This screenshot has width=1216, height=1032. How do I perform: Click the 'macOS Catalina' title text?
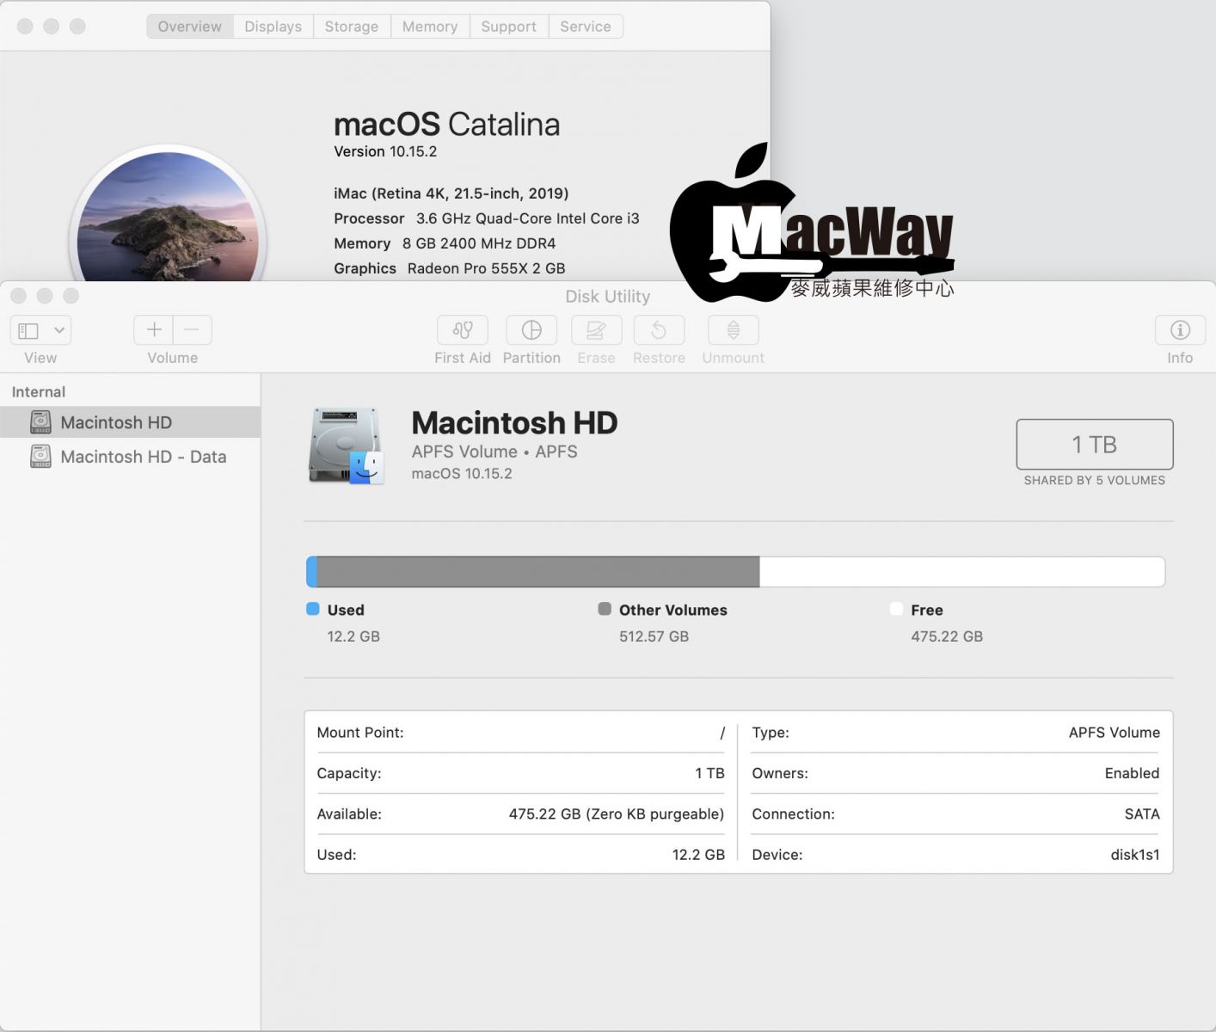click(447, 125)
